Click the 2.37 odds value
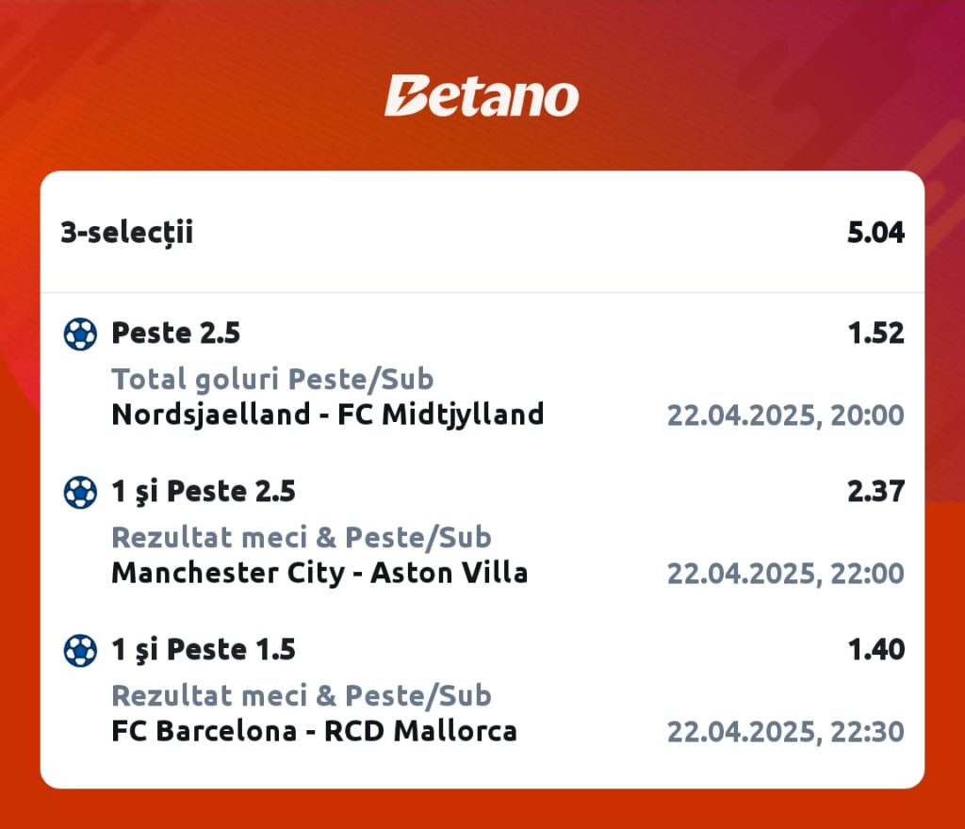Viewport: 965px width, 829px height. (x=876, y=492)
